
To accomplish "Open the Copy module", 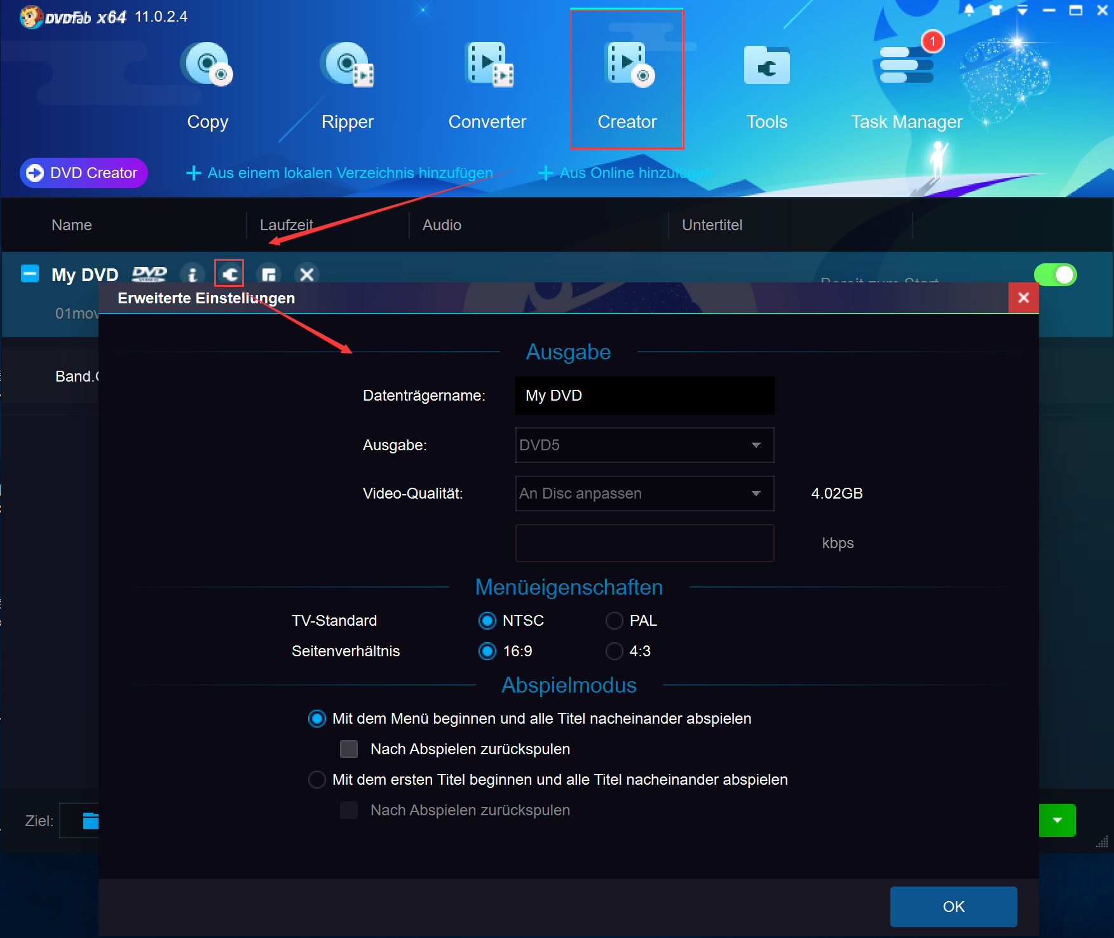I will click(x=207, y=86).
